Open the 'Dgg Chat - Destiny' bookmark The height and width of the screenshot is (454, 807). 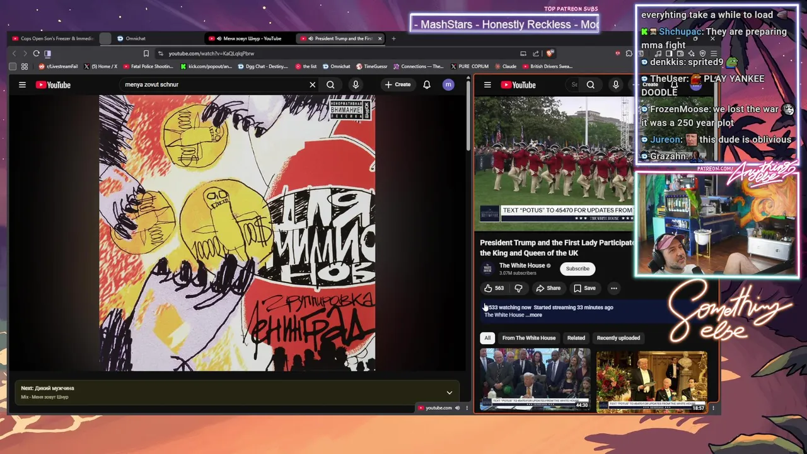[262, 66]
